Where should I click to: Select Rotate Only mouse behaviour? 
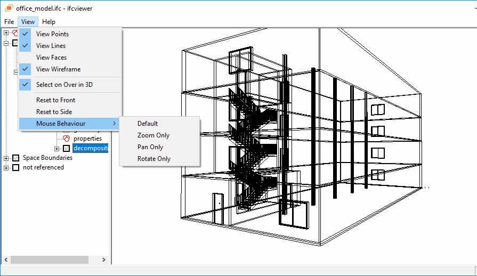pos(159,159)
